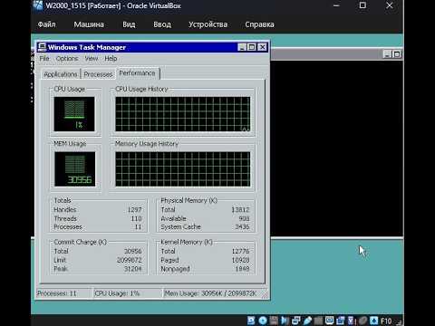435x326 pixels.
Task: Open the Вид menu in VirtualBox
Action: click(x=129, y=24)
